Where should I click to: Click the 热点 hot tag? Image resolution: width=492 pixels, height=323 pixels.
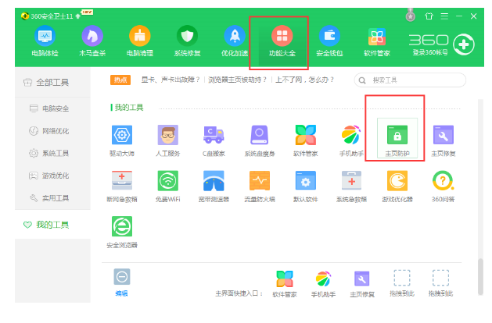120,80
